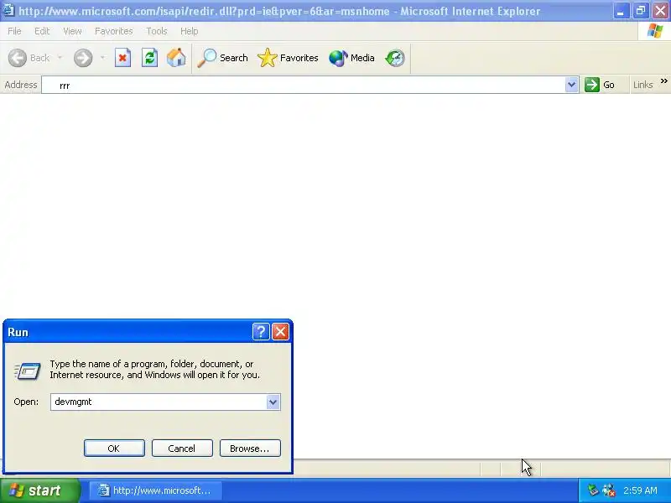Open the View menu
Image resolution: width=671 pixels, height=503 pixels.
(x=72, y=31)
